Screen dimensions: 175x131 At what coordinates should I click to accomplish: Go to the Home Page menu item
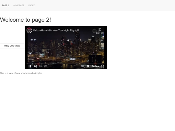click(18, 5)
